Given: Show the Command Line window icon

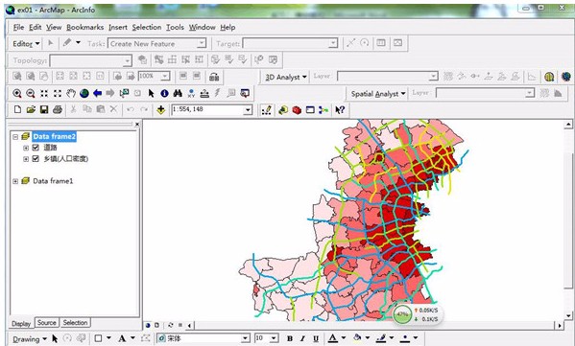Looking at the screenshot, I should click(310, 110).
